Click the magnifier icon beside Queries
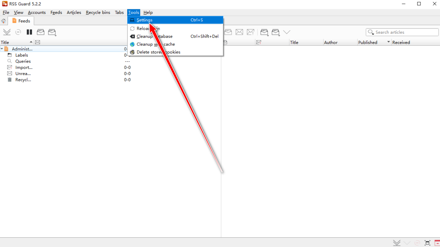This screenshot has width=440, height=247. click(10, 61)
